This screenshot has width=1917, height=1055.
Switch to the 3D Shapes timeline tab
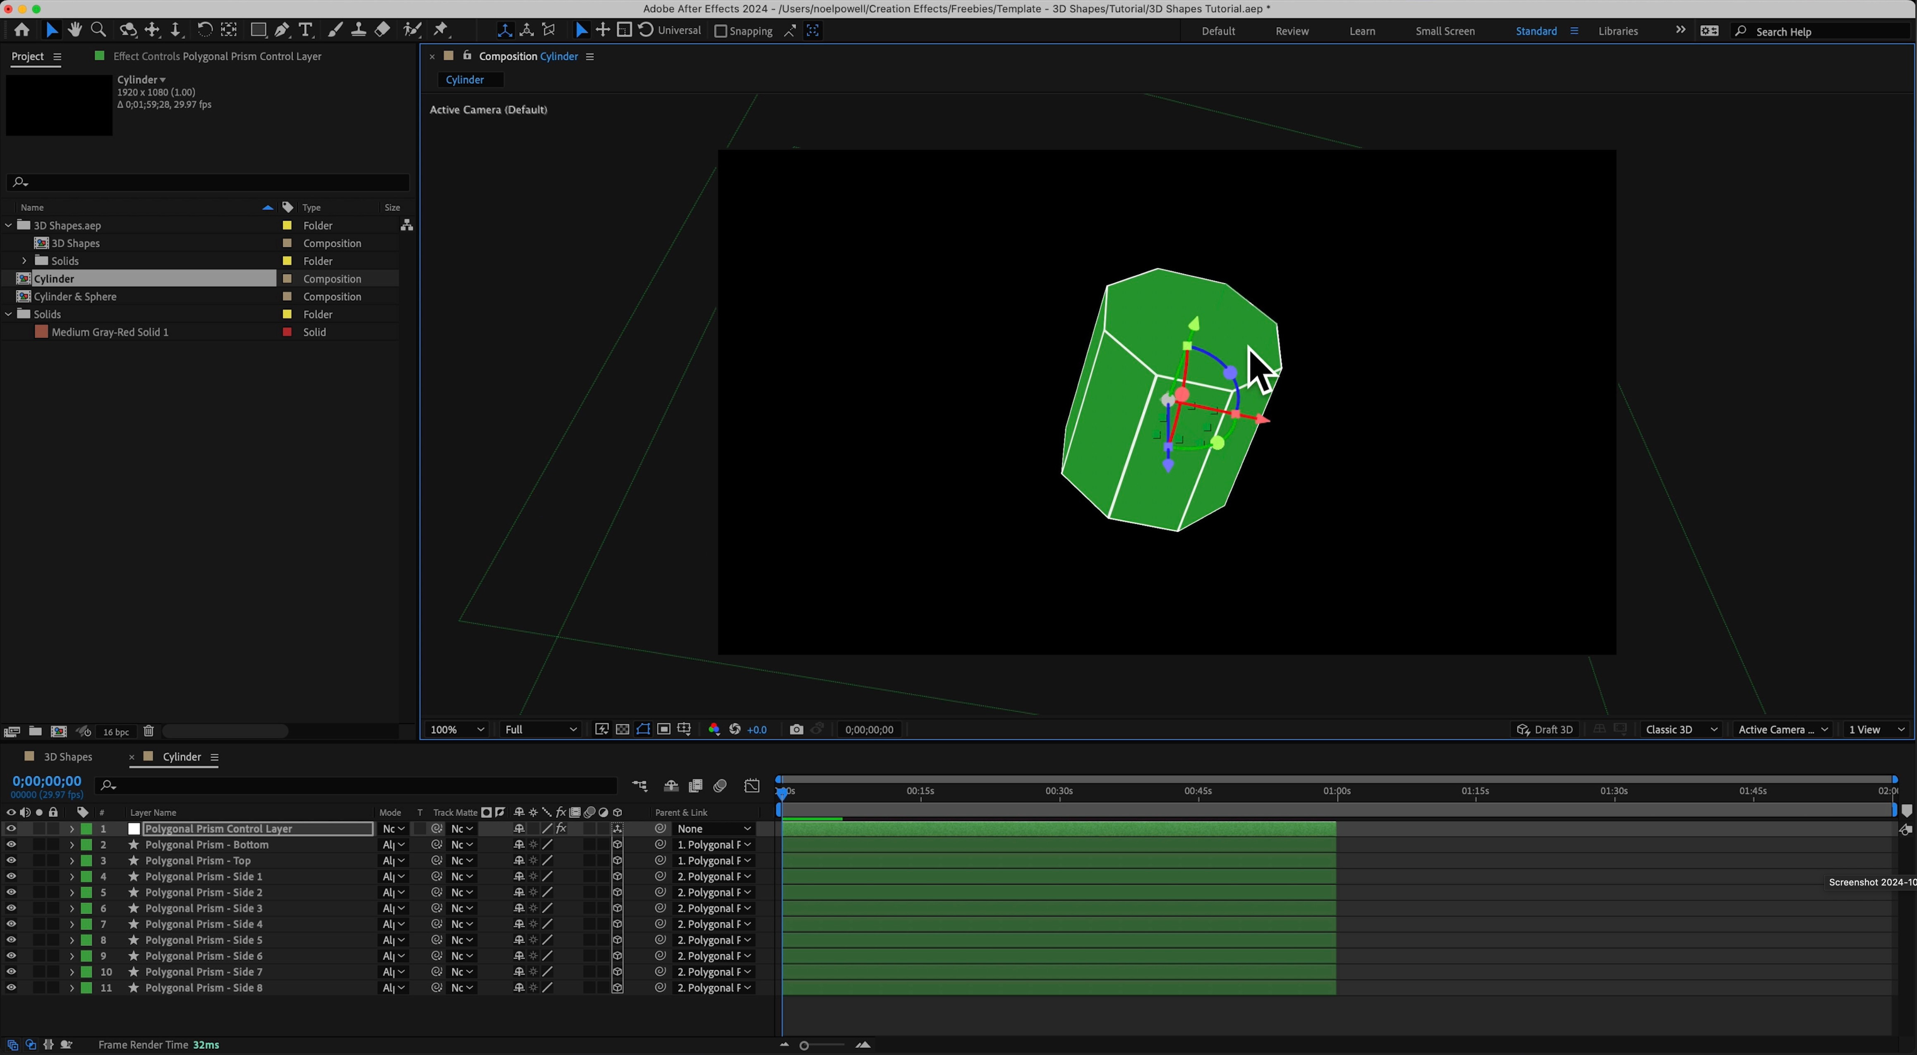67,757
